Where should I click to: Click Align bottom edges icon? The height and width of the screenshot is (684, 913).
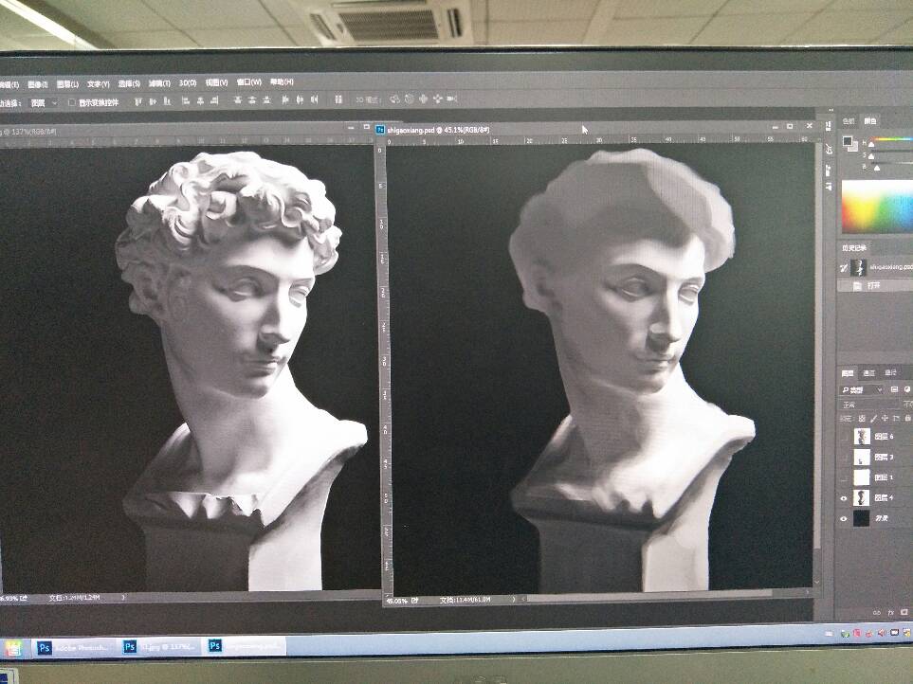167,101
